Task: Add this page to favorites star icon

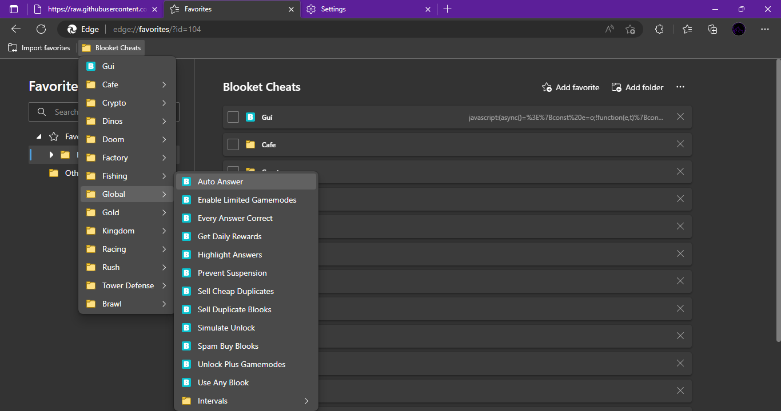Action: (630, 29)
